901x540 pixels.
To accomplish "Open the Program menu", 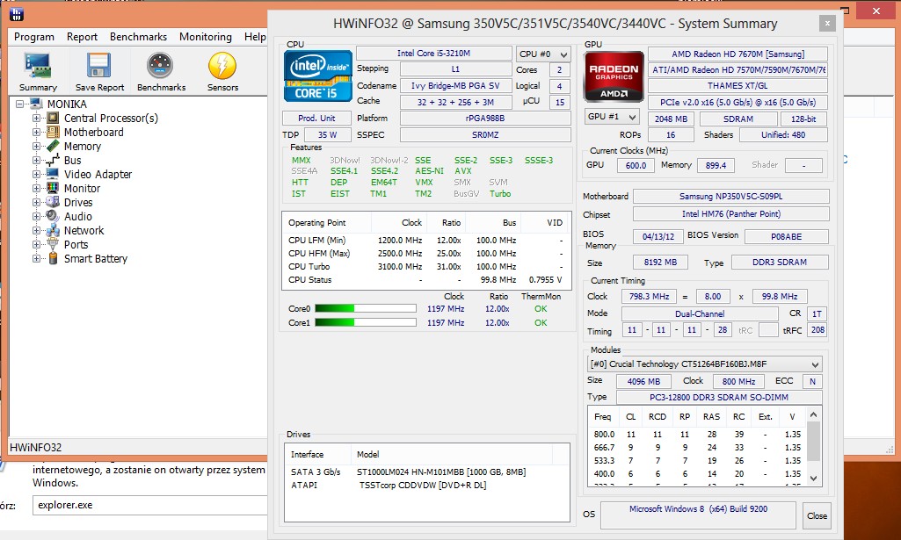I will point(34,37).
